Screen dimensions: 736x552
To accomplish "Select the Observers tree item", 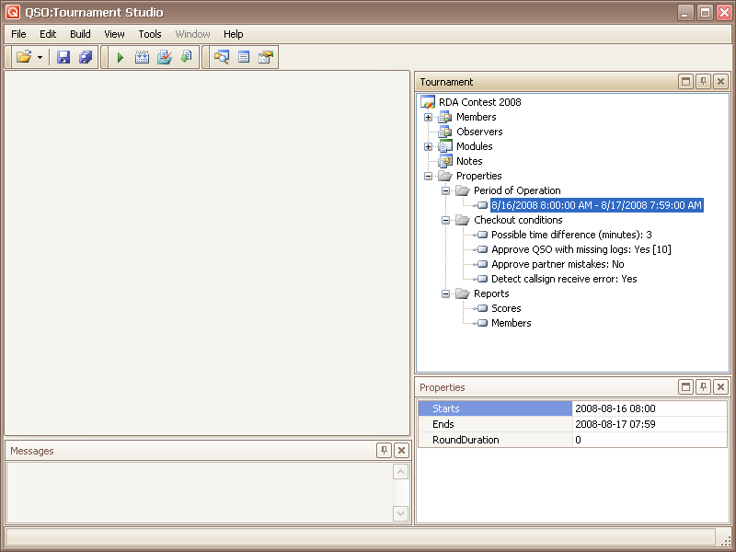I will pyautogui.click(x=479, y=132).
